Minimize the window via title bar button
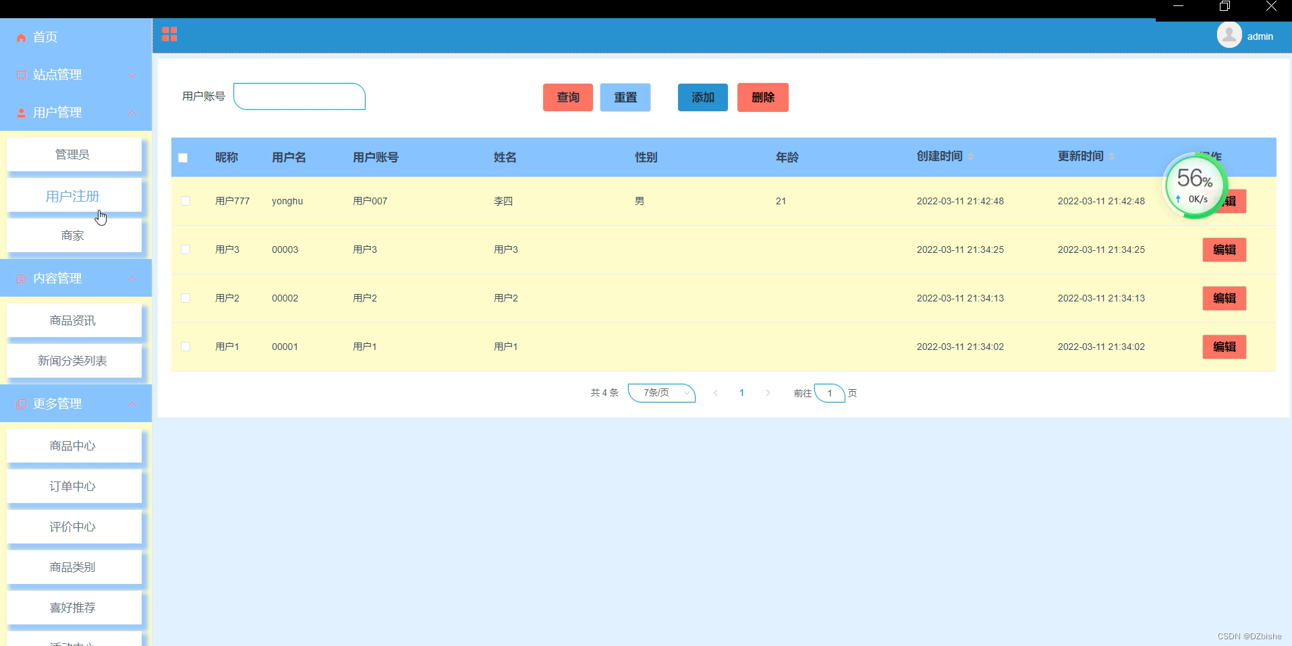 1178,6
